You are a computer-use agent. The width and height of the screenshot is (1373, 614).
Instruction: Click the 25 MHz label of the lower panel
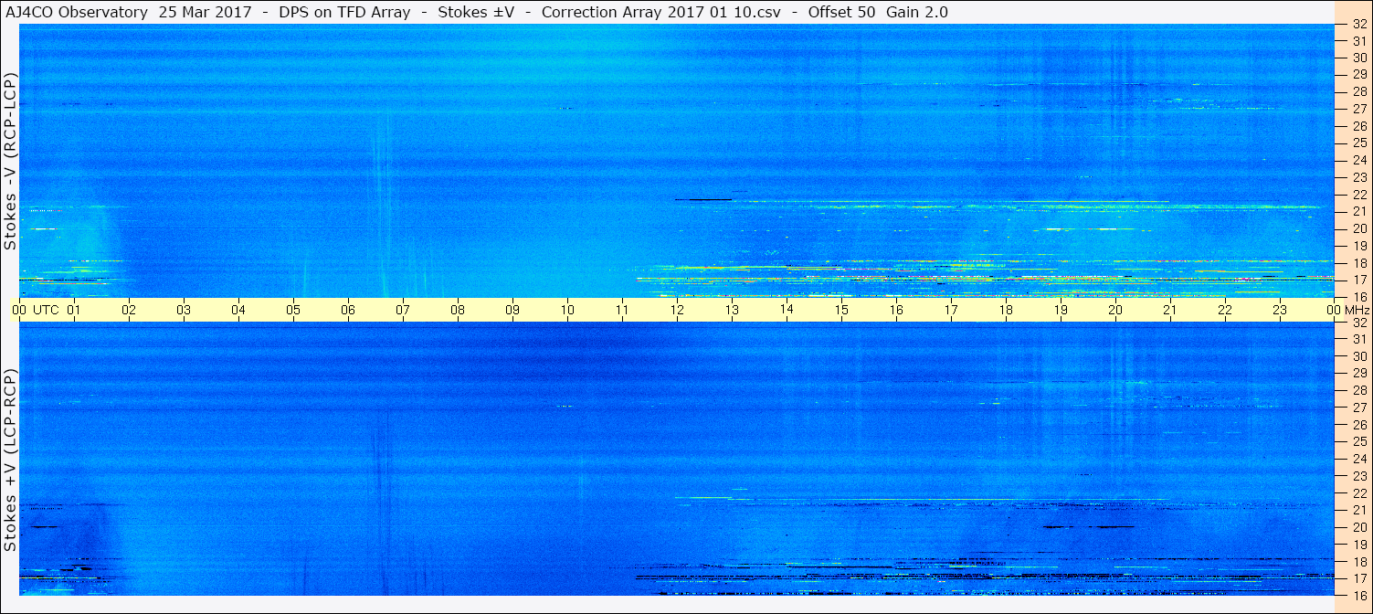(1359, 442)
